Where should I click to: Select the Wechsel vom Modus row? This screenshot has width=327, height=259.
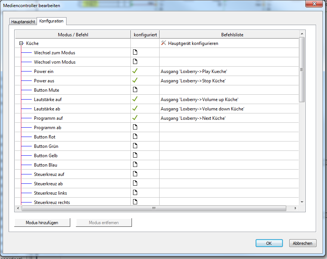click(x=55, y=62)
